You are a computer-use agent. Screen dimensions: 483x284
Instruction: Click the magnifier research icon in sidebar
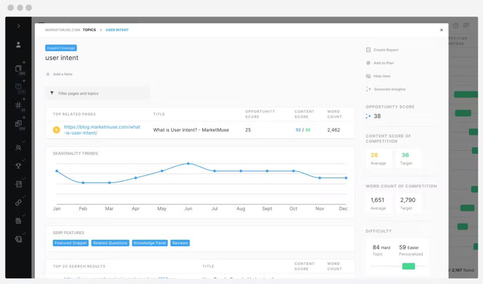[19, 148]
